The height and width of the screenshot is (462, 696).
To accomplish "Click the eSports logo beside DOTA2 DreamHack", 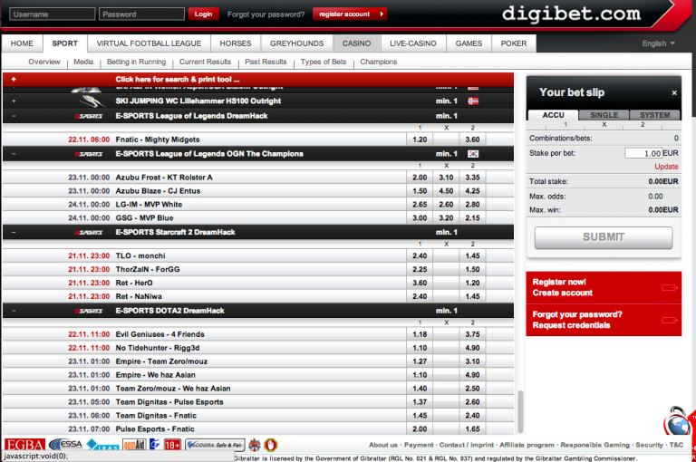I will 88,311.
